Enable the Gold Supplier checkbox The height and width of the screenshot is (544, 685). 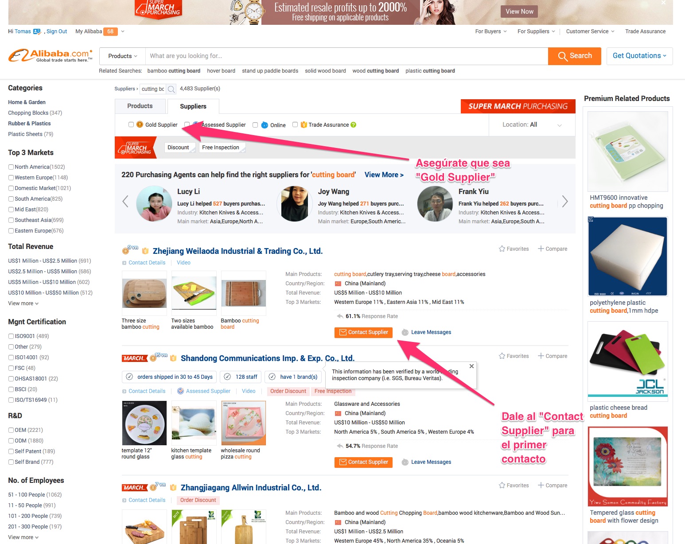click(131, 125)
